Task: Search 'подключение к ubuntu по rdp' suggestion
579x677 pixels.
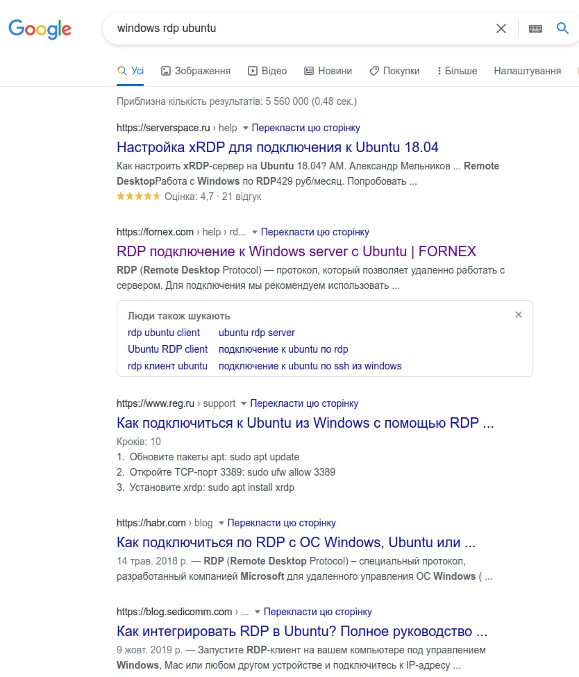Action: 283,349
